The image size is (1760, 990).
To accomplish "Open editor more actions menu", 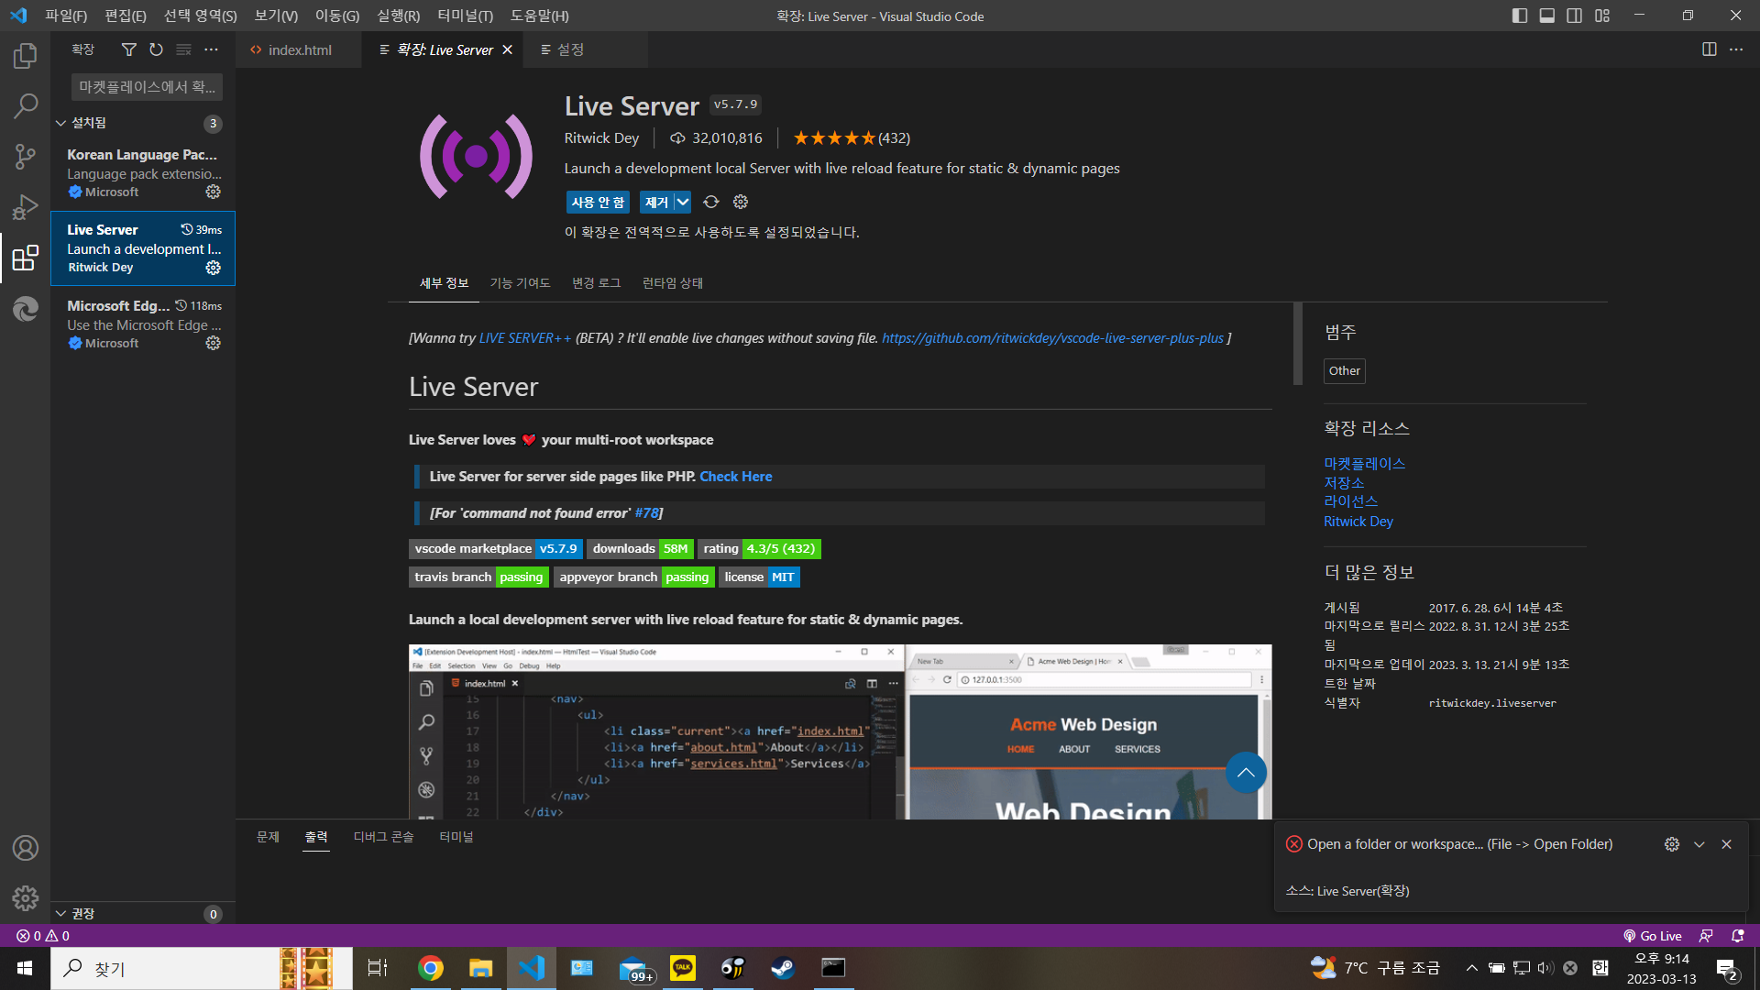I will tap(1736, 49).
